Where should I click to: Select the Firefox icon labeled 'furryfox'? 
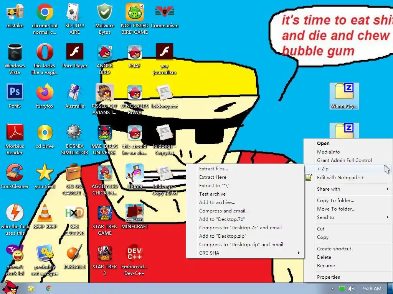45,92
